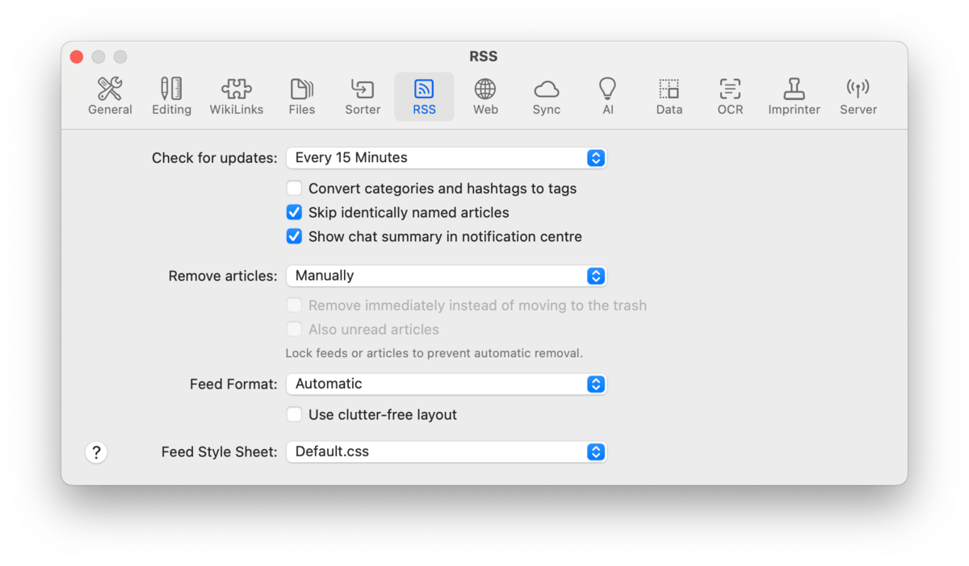Image resolution: width=969 pixels, height=566 pixels.
Task: Click the question mark help button
Action: tap(96, 452)
